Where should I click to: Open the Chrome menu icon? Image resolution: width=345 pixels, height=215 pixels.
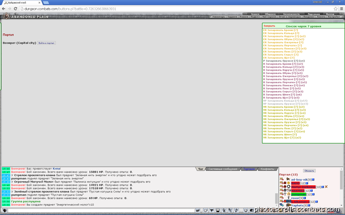click(x=342, y=9)
